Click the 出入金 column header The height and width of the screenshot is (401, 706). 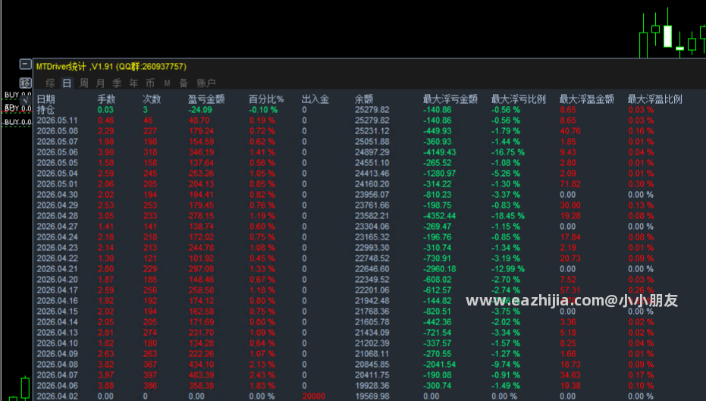pyautogui.click(x=315, y=99)
